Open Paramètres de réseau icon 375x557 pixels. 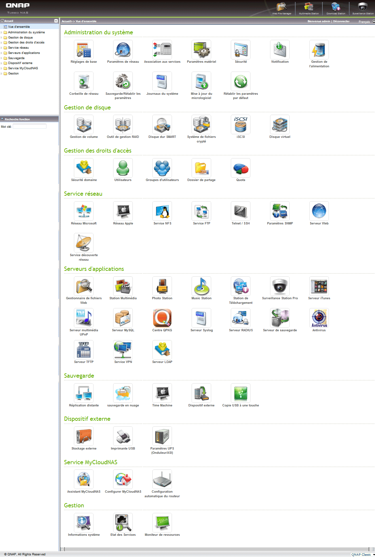(x=123, y=49)
